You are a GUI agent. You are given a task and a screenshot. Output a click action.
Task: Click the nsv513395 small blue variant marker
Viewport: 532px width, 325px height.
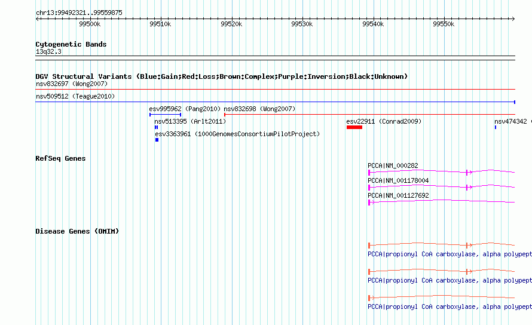(156, 127)
